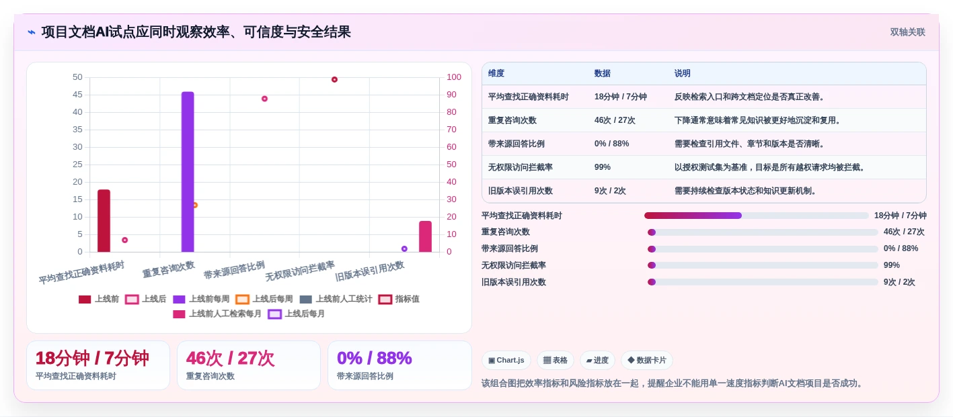This screenshot has height=417, width=953.
Task: Toggle the 上线前 legend swatch
Action: (85, 299)
